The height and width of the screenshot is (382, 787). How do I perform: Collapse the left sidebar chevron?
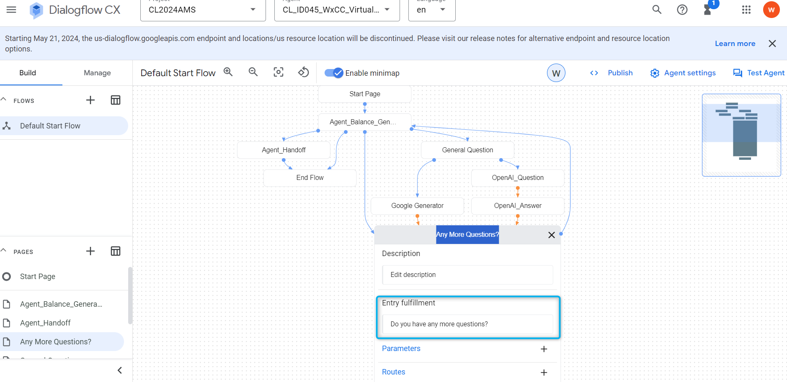(x=120, y=370)
